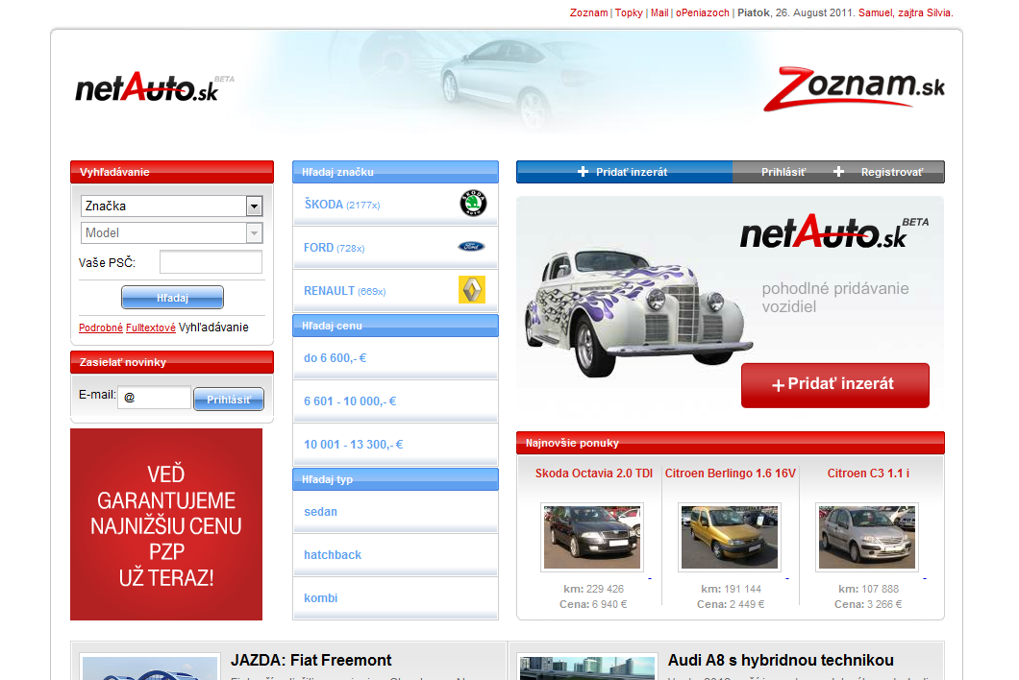Switch to the Prihlásiť login tab
The image size is (1019, 680).
pyautogui.click(x=783, y=172)
